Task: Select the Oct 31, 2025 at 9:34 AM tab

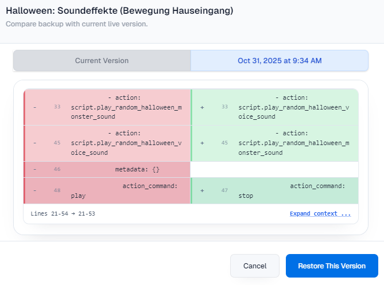Action: pos(279,60)
